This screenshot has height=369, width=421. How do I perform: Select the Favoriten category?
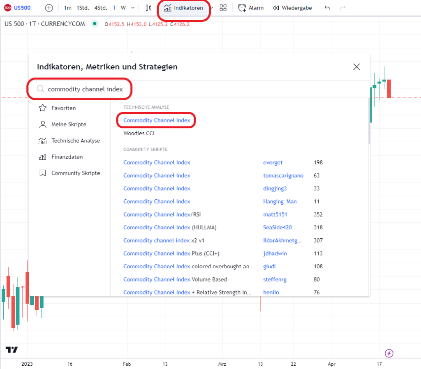pyautogui.click(x=63, y=108)
